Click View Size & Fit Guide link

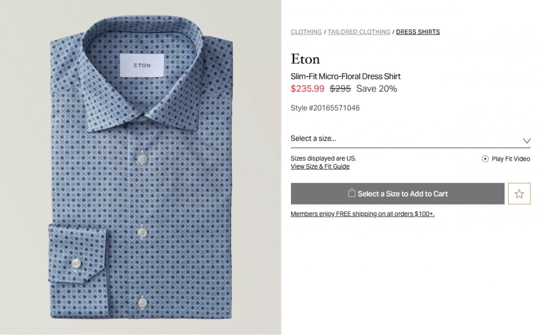(320, 166)
